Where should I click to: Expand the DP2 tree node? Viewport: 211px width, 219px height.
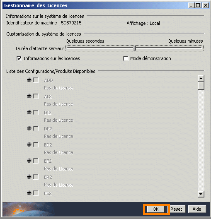(29, 128)
